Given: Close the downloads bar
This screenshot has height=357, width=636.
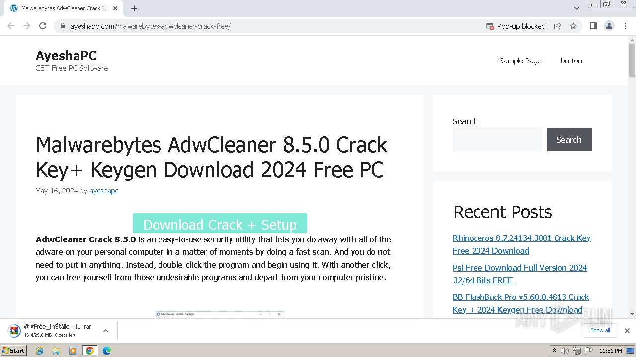Looking at the screenshot, I should (x=627, y=331).
